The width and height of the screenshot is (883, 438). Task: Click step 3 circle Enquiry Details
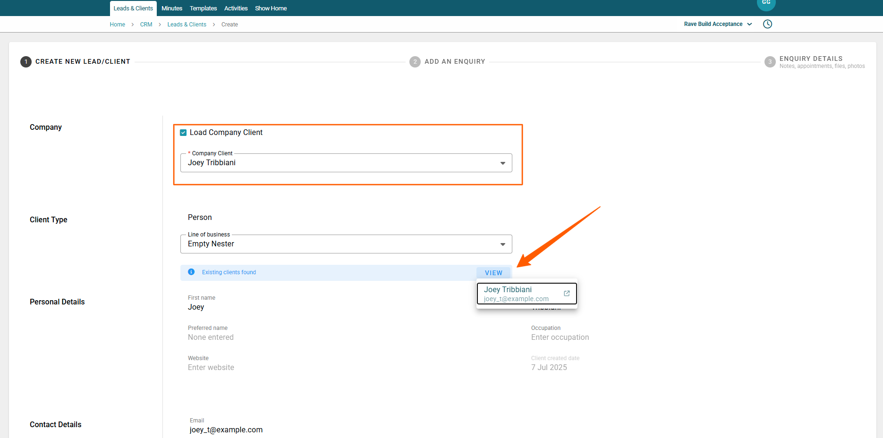pyautogui.click(x=770, y=62)
